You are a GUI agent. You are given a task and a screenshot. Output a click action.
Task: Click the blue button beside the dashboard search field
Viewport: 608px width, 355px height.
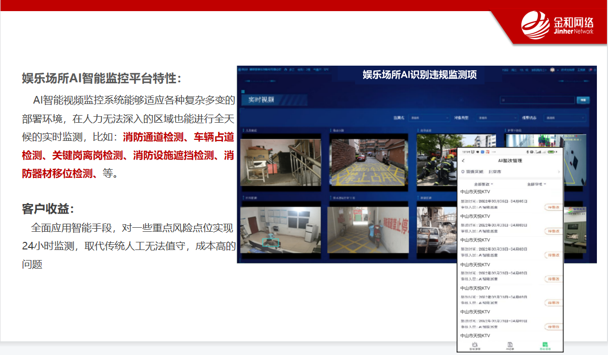tap(583, 100)
